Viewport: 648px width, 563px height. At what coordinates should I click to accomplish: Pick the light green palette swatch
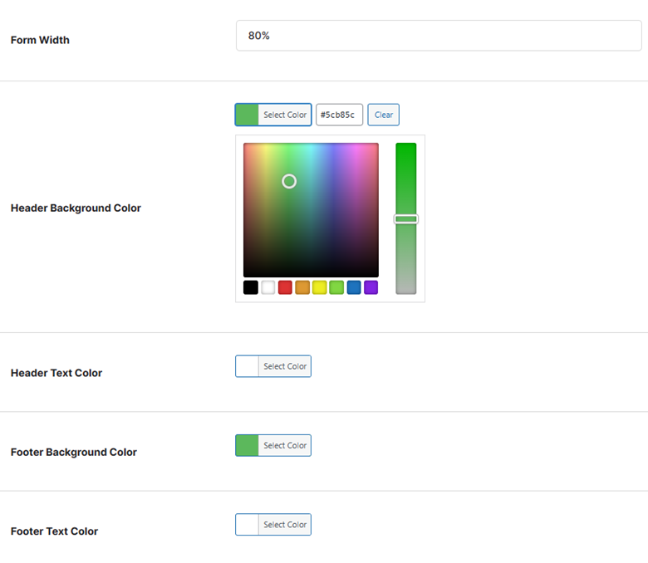336,287
